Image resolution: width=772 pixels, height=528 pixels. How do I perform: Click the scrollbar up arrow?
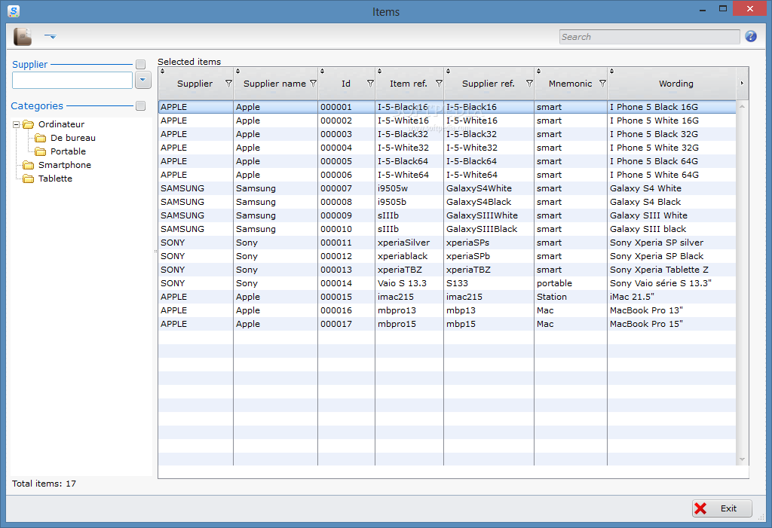click(742, 106)
